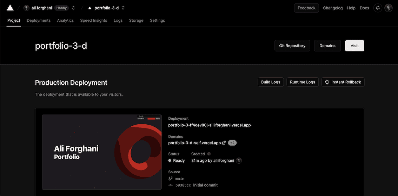Screen dimensions: 398x196
Task: Click the commit icon beside 50385cc
Action: [170, 185]
